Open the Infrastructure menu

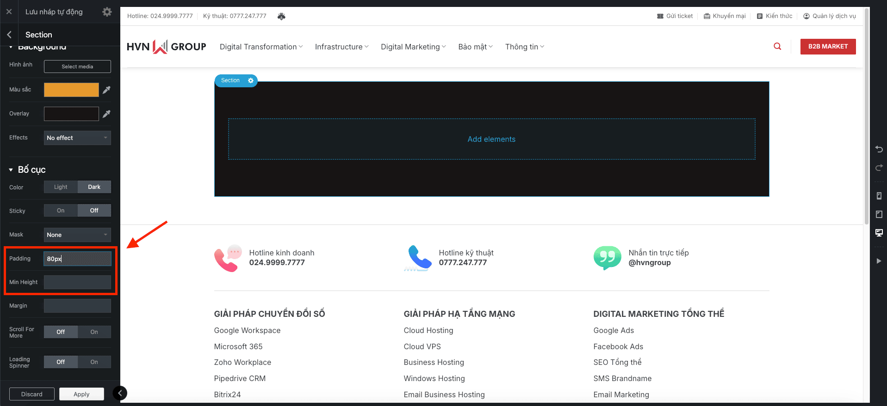pyautogui.click(x=341, y=47)
